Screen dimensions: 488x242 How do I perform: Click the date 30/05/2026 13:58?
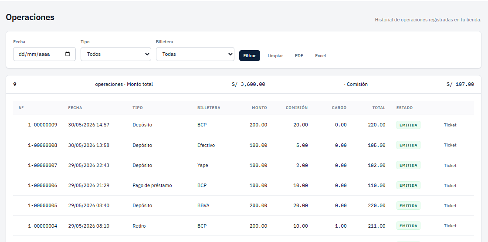(x=89, y=145)
